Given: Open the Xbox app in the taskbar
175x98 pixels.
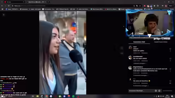Looking at the screenshot, I should point(60,96).
